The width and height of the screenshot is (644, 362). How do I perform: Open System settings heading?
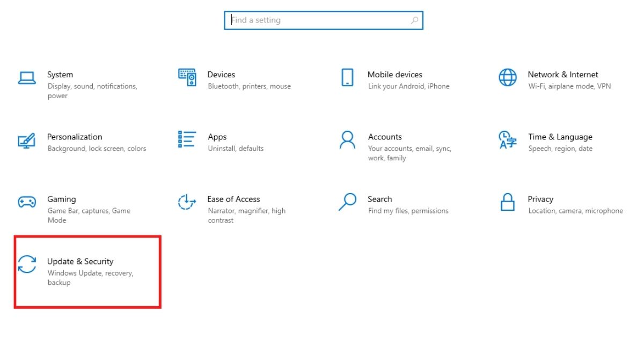(60, 75)
